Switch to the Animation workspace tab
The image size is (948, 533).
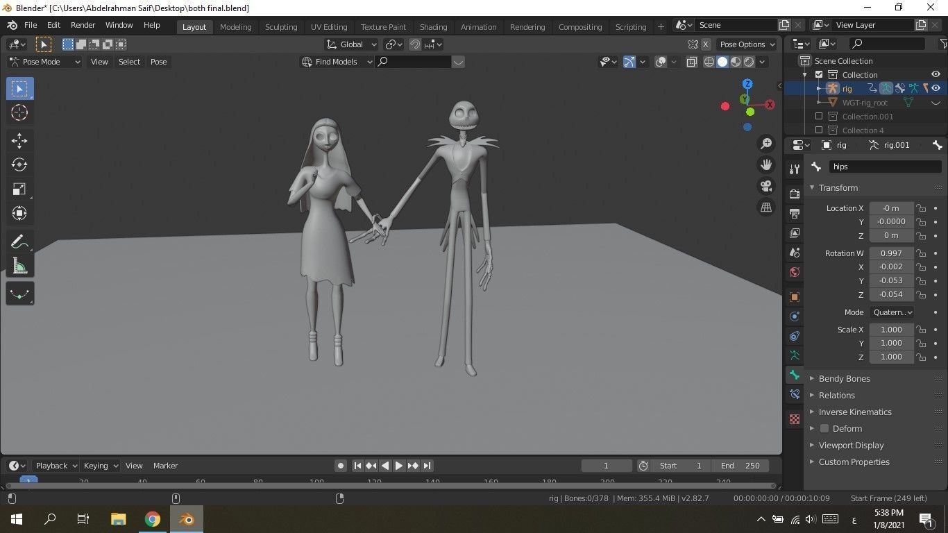click(x=479, y=27)
